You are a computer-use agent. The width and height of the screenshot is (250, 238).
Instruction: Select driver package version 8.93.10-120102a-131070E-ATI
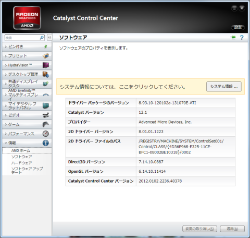tap(167, 103)
